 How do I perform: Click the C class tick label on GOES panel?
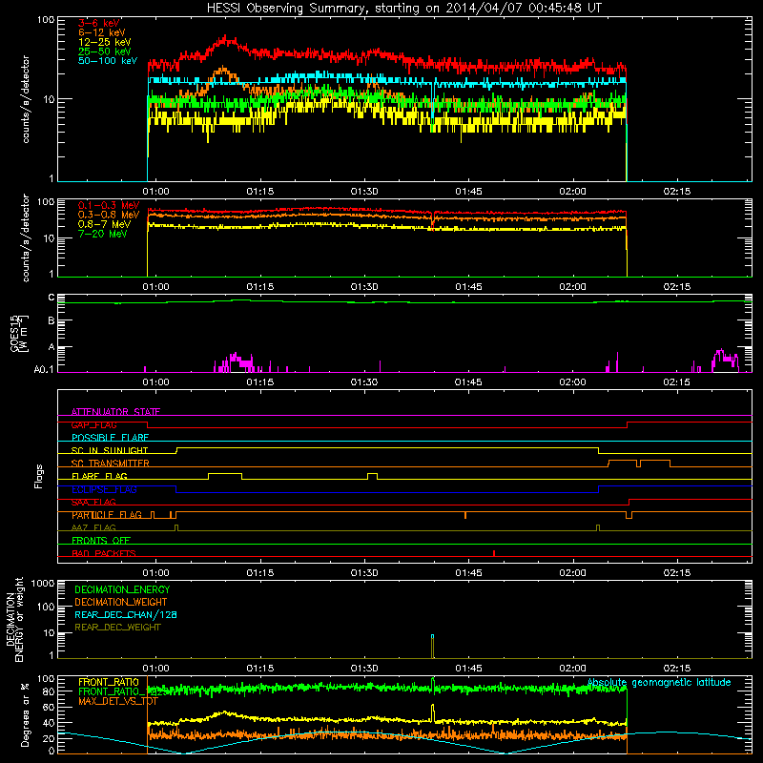click(52, 298)
